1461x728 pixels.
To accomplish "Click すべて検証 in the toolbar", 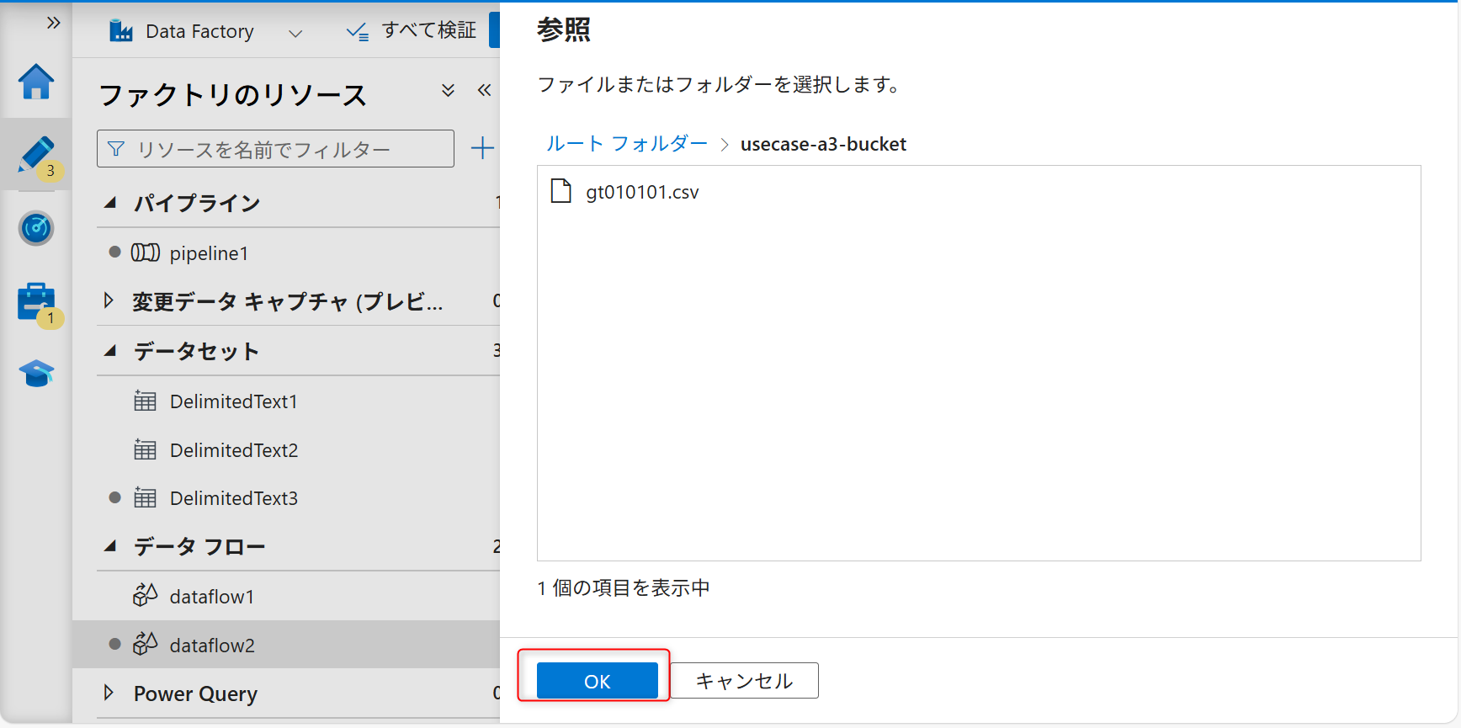I will click(x=412, y=31).
